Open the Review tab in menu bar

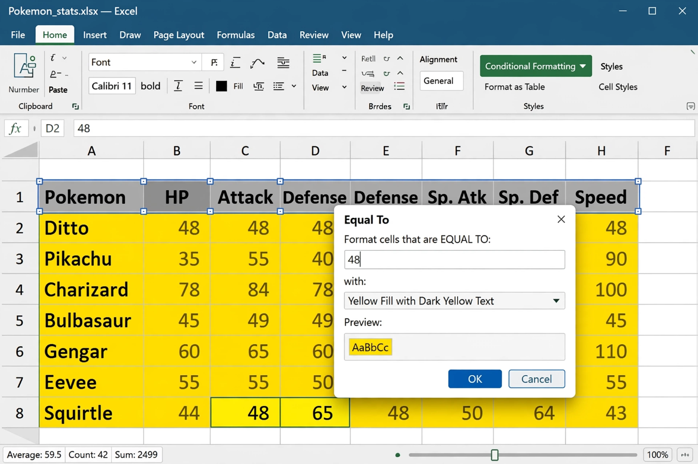pyautogui.click(x=314, y=35)
